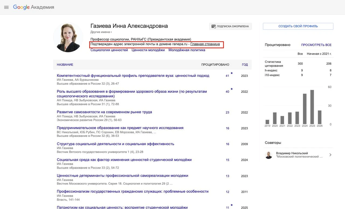Click citation count 40

point(227,92)
